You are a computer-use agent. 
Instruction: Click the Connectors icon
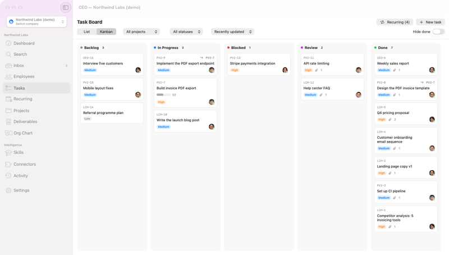pos(8,164)
